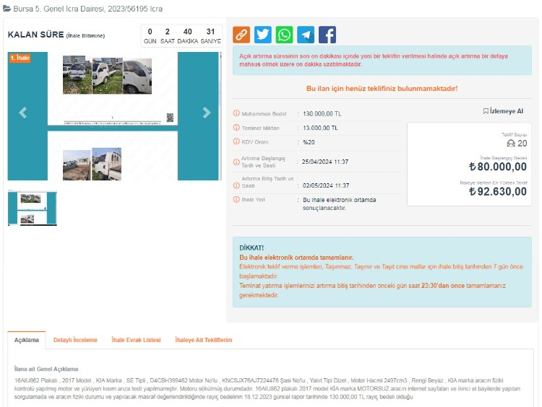Click the folder icon beside Bursa 5. Genel İcra
Image resolution: width=542 pixels, height=407 pixels.
[x=7, y=8]
